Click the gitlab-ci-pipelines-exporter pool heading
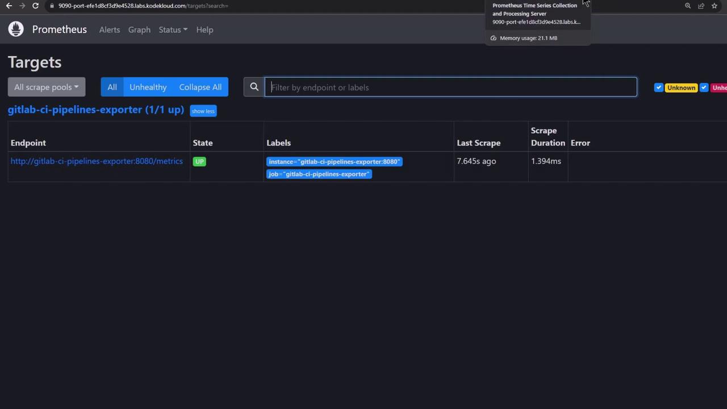This screenshot has height=409, width=727. click(x=95, y=110)
